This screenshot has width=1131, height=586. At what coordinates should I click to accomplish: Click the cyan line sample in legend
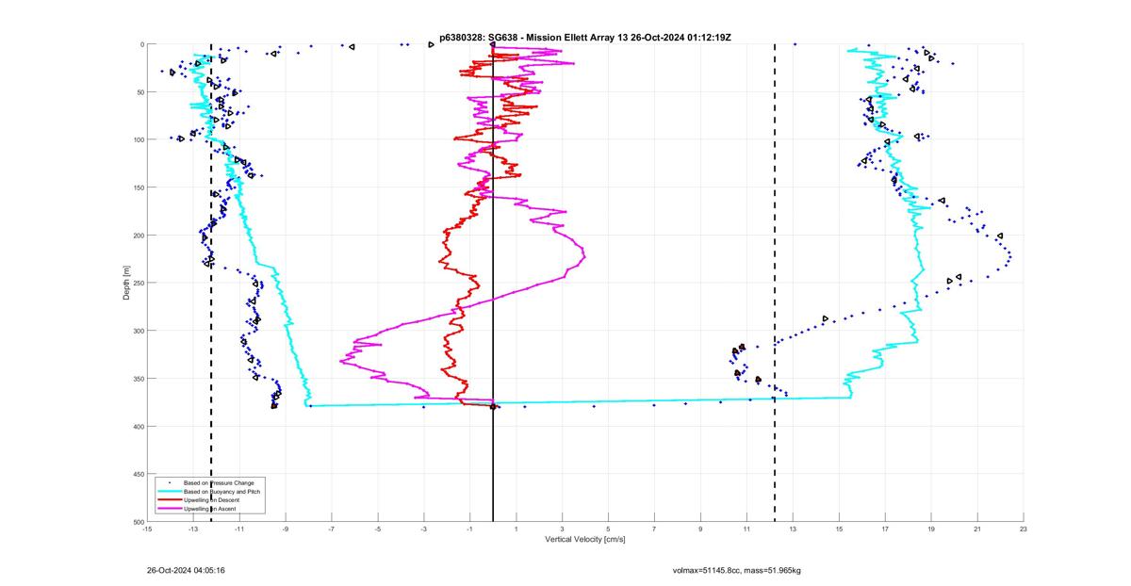pyautogui.click(x=169, y=491)
